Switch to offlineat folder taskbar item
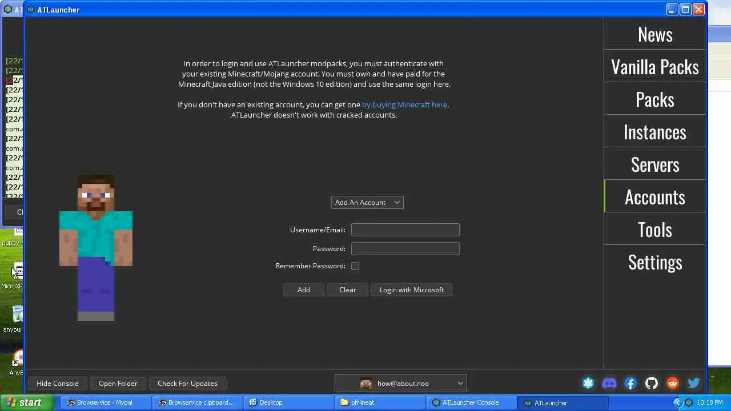Image resolution: width=731 pixels, height=411 pixels. click(380, 402)
